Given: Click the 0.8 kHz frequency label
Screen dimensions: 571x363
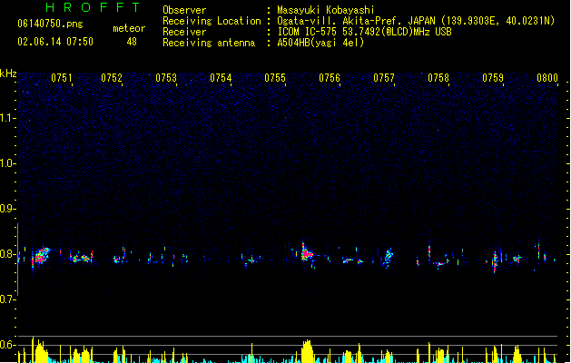Looking at the screenshot, I should tap(7, 254).
